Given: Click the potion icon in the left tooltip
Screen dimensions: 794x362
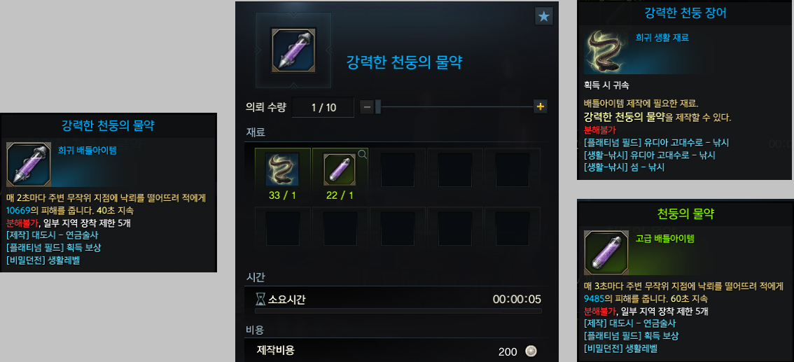Looking at the screenshot, I should pyautogui.click(x=29, y=165).
